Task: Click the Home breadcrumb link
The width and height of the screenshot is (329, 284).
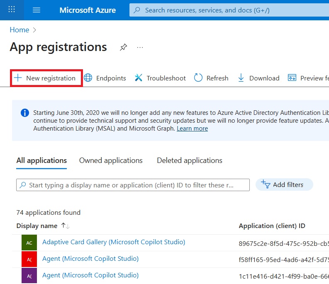Action: [x=19, y=30]
